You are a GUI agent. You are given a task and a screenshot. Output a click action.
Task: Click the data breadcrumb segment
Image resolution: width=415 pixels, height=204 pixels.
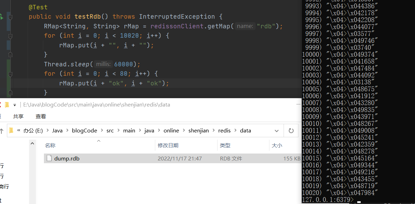pyautogui.click(x=246, y=130)
